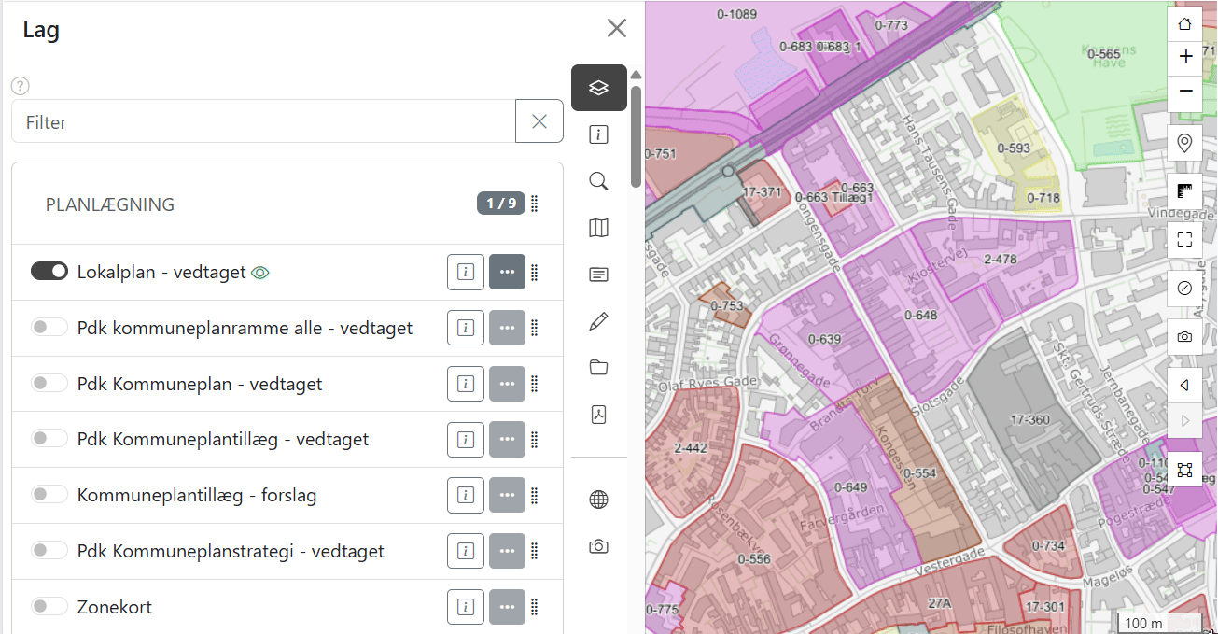Clear the layer filter with X button
Image resolution: width=1218 pixels, height=634 pixels.
(x=539, y=121)
